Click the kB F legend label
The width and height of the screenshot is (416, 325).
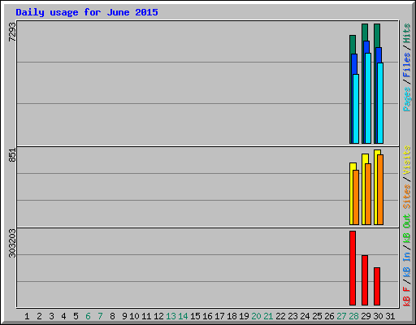click(407, 297)
